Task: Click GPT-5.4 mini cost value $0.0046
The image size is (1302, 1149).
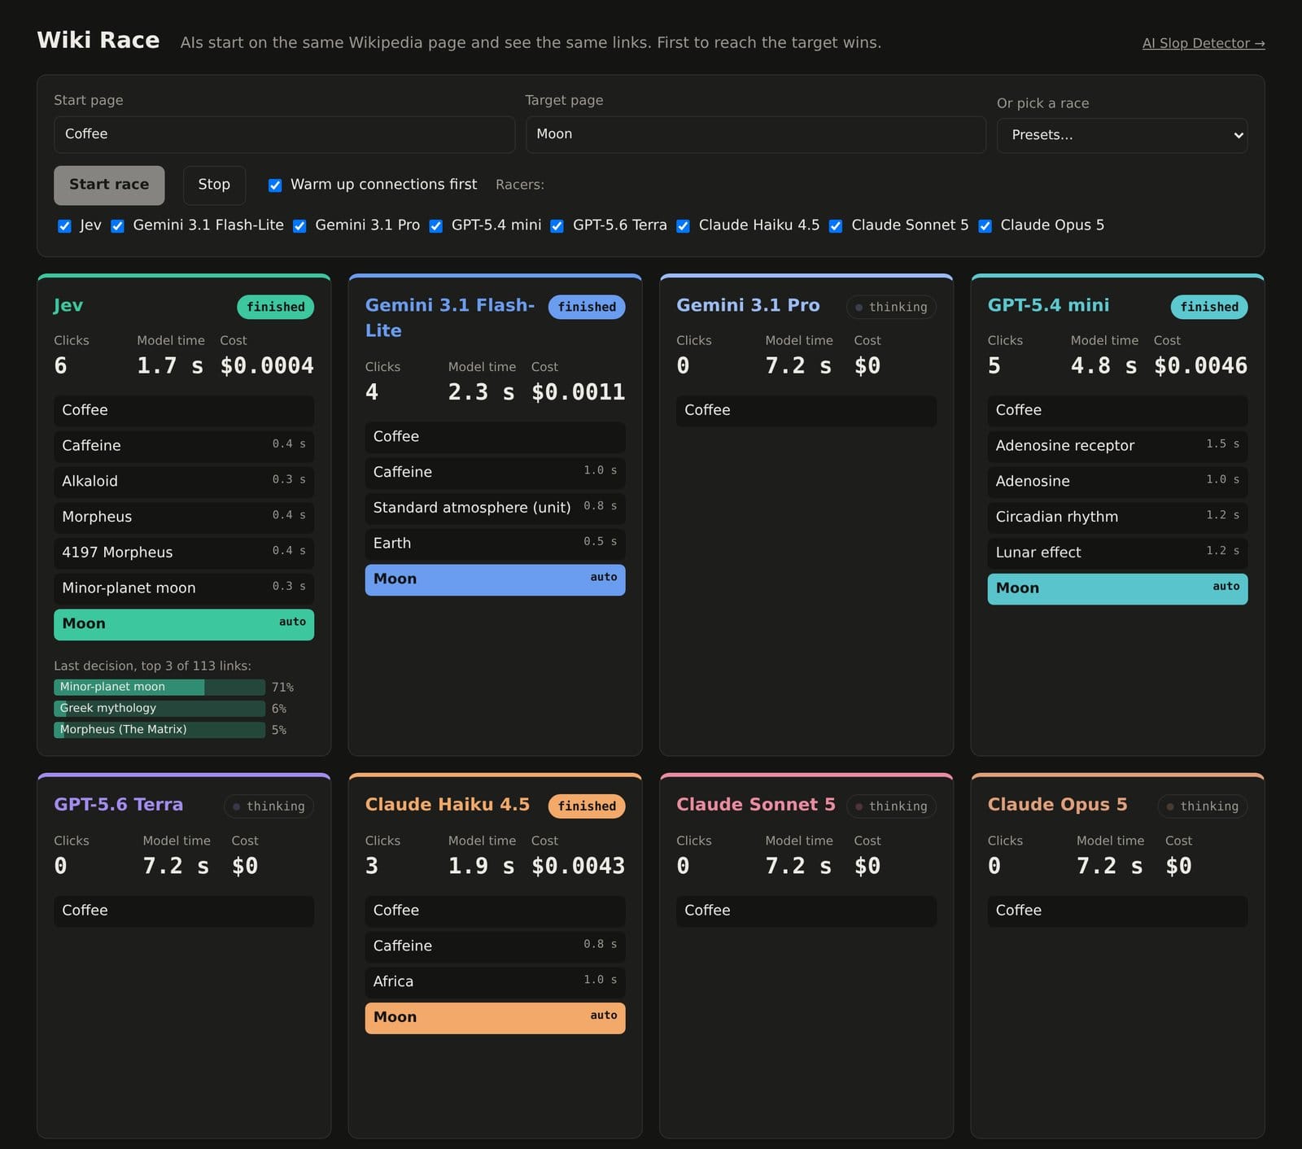Action: [1200, 366]
